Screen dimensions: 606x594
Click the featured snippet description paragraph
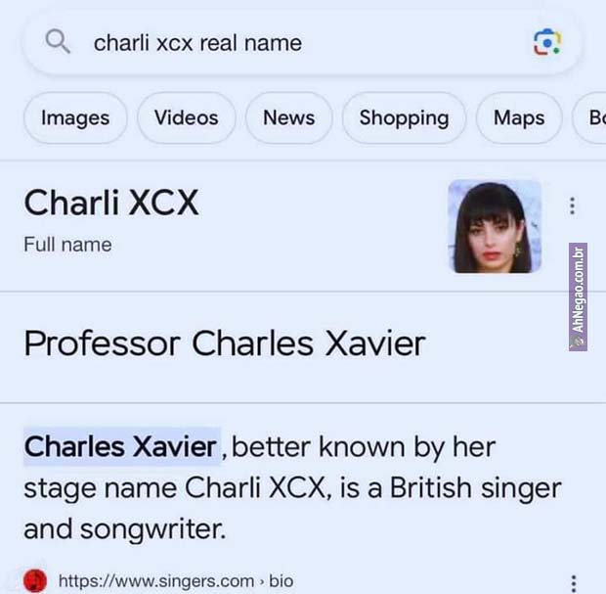tap(292, 487)
